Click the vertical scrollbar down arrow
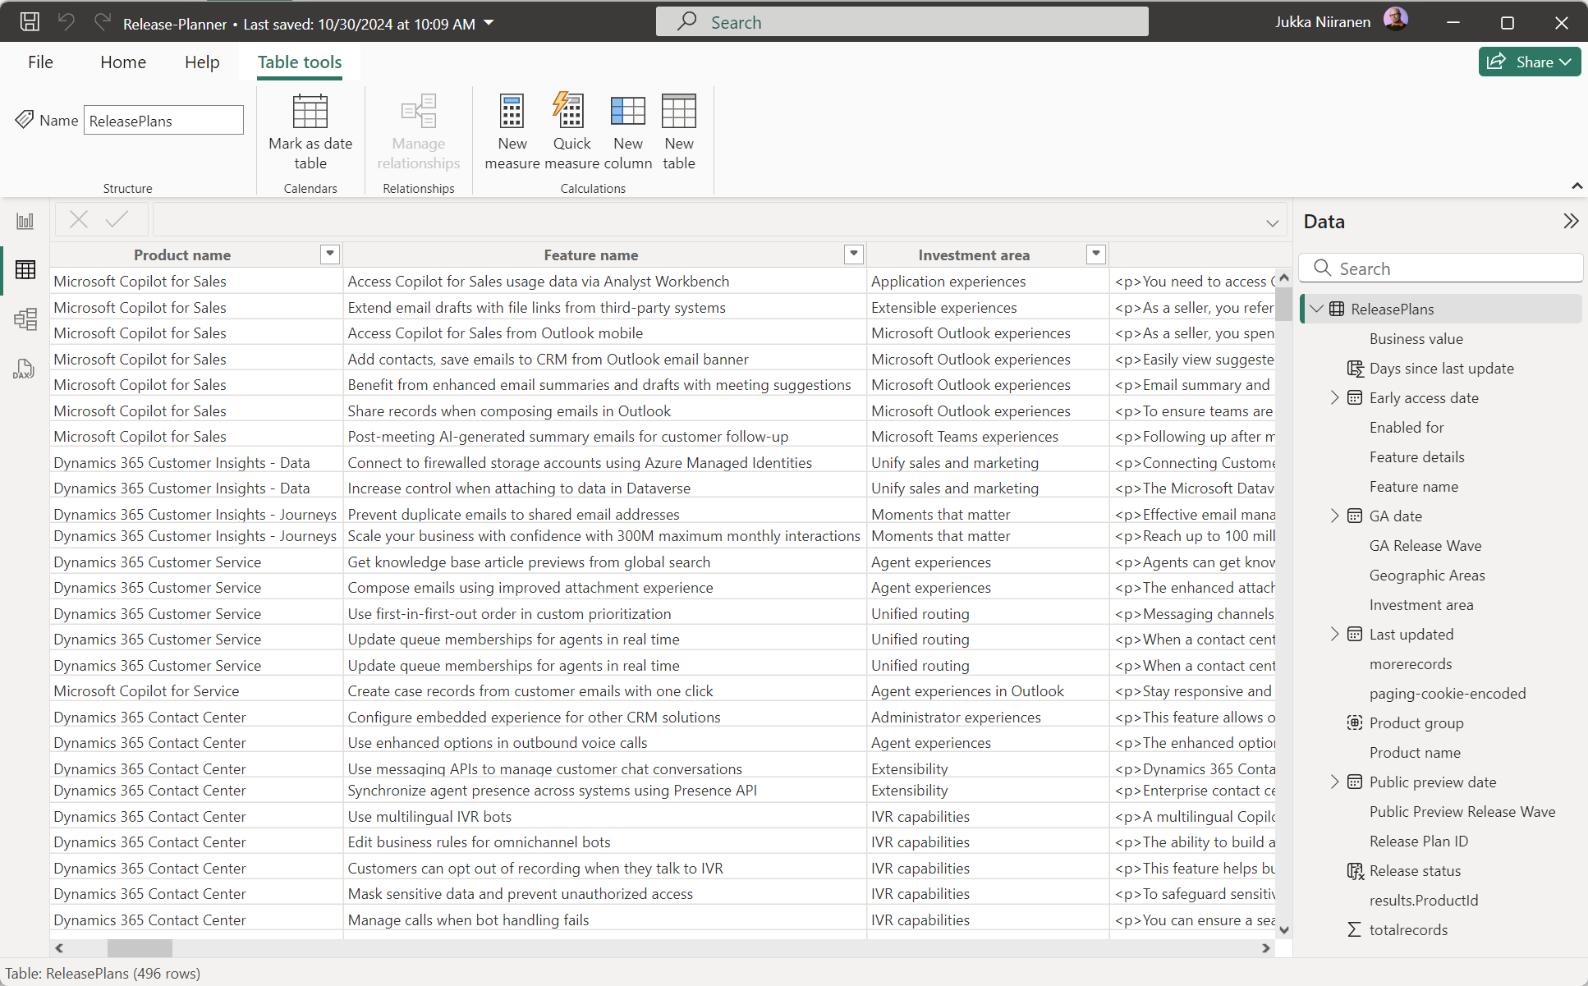This screenshot has width=1588, height=986. 1284,929
